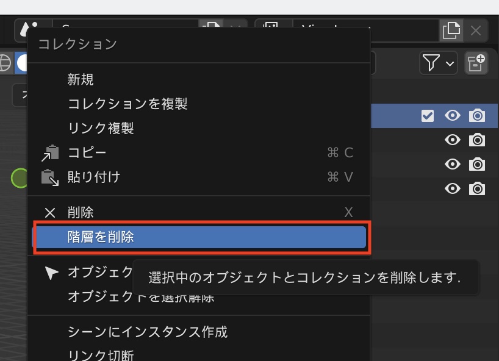Uncheck the exclude checkbox on highlighted row

428,116
